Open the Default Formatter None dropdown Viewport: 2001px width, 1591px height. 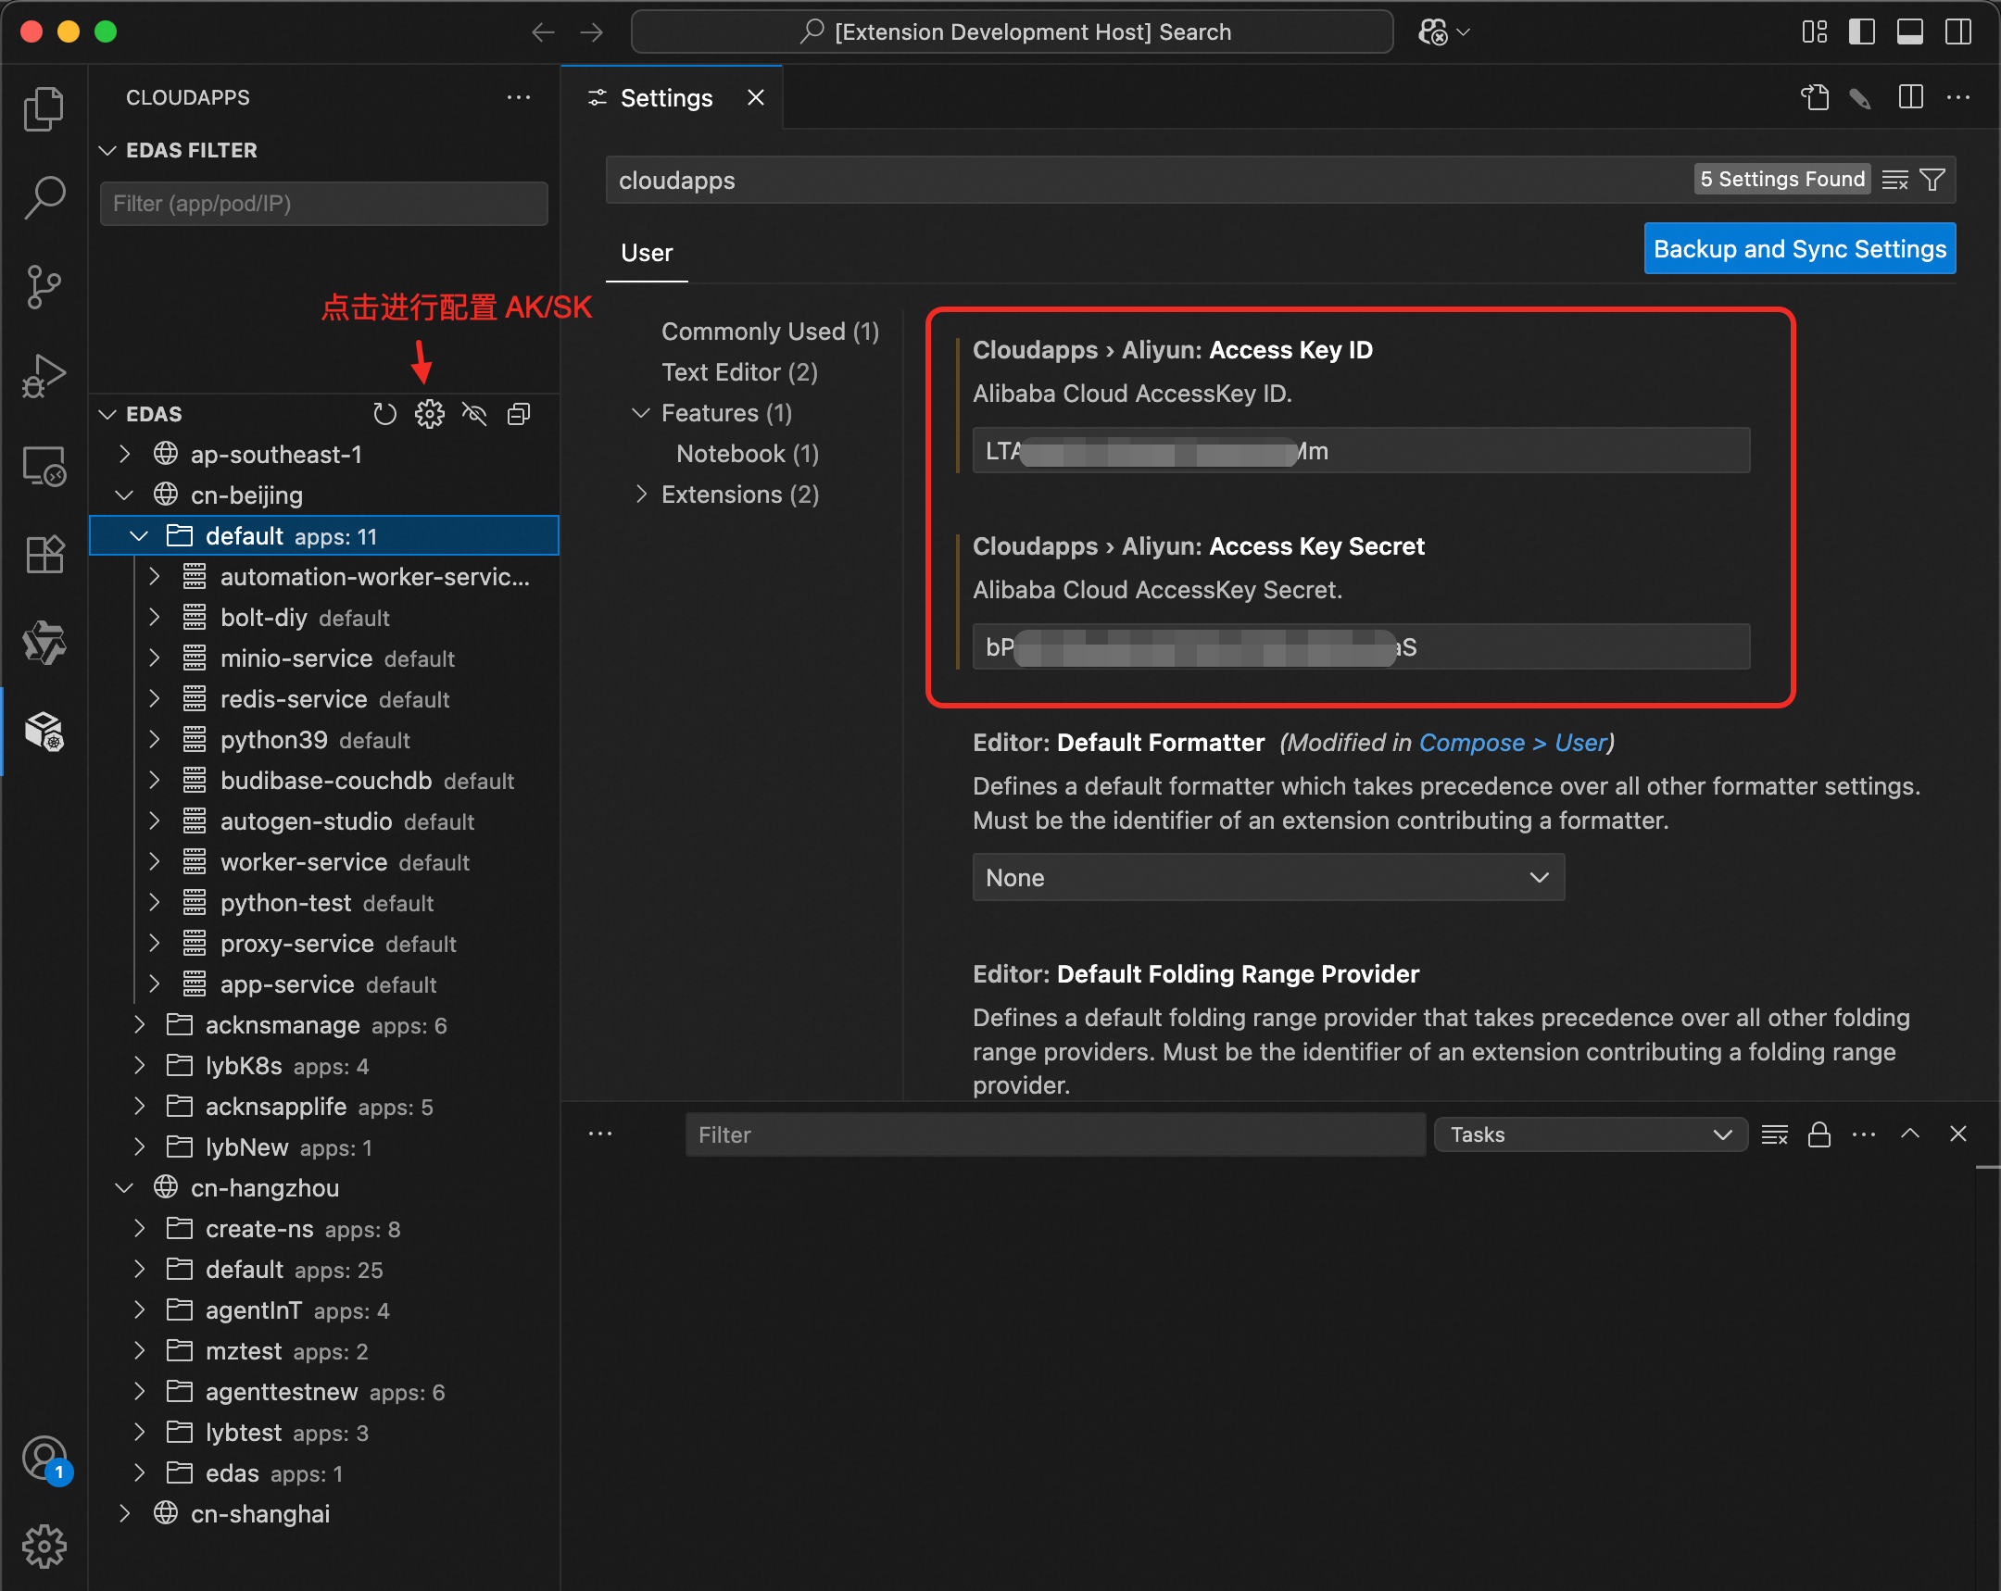[1268, 877]
